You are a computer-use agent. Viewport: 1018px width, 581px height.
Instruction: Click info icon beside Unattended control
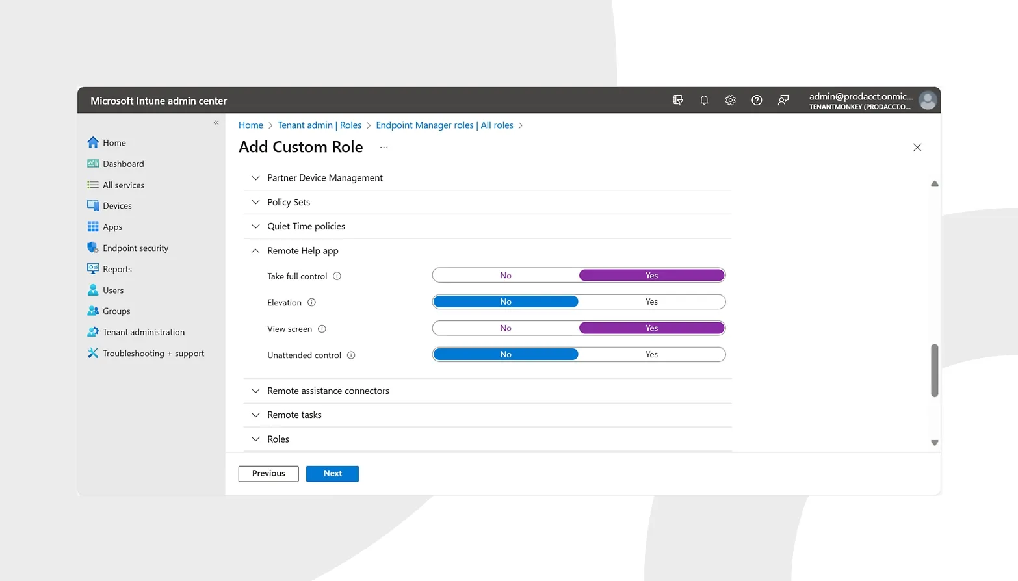click(x=351, y=355)
